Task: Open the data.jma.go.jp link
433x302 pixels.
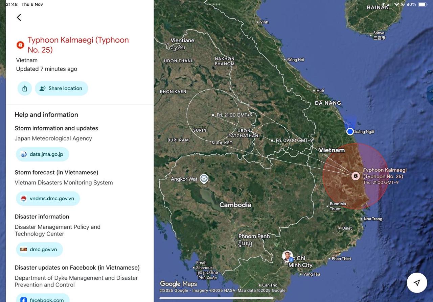Action: click(43, 154)
